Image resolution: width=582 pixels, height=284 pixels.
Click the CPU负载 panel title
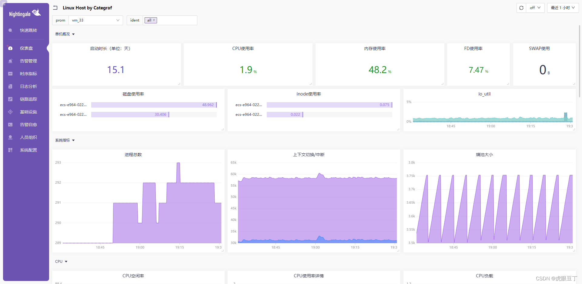pyautogui.click(x=484, y=276)
